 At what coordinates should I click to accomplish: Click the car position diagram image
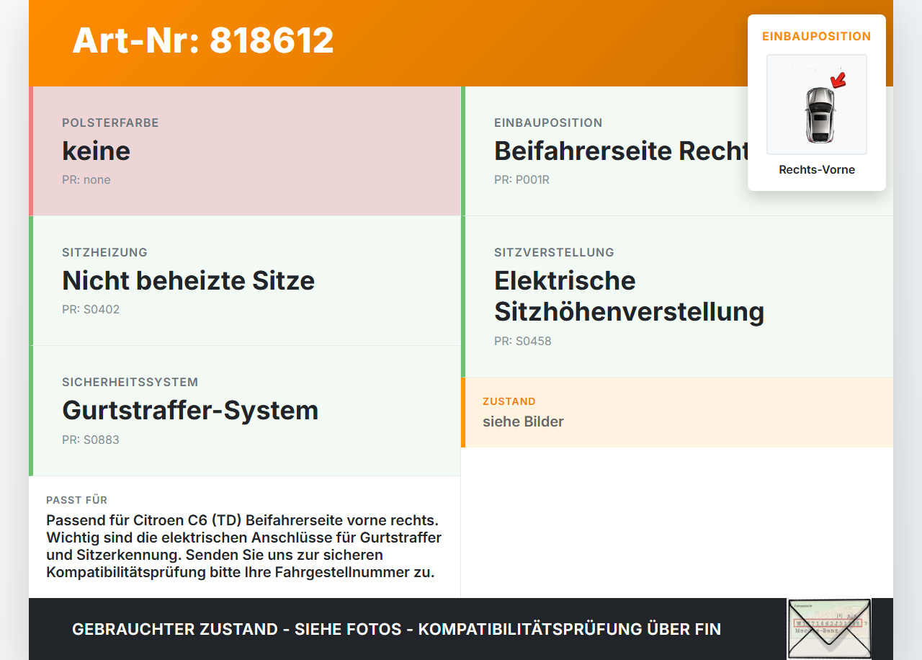click(x=817, y=104)
